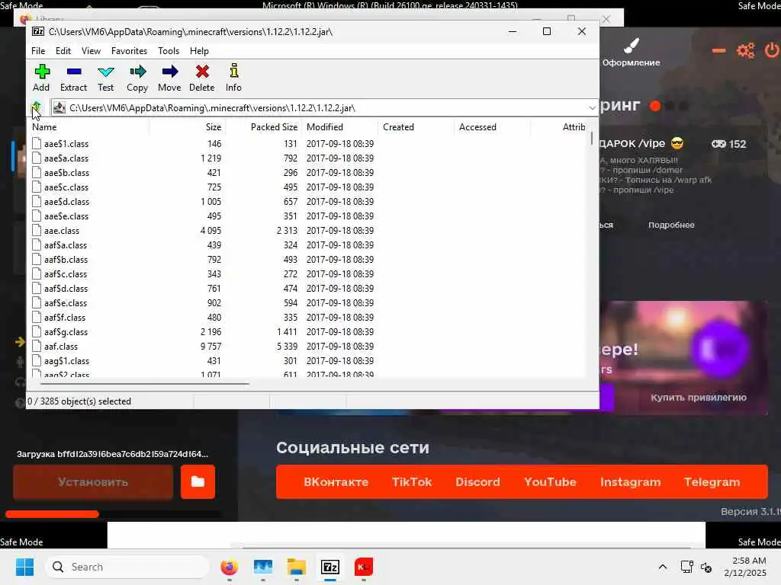Click the Copy toolbar icon
Image resolution: width=781 pixels, height=585 pixels.
(137, 72)
